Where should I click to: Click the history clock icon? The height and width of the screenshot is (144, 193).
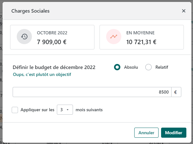[24, 37]
